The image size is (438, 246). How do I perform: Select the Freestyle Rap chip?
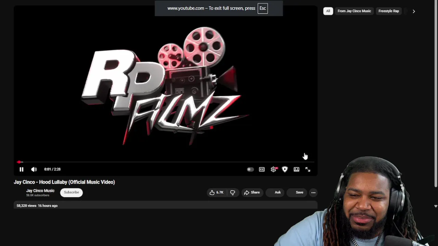click(x=389, y=11)
